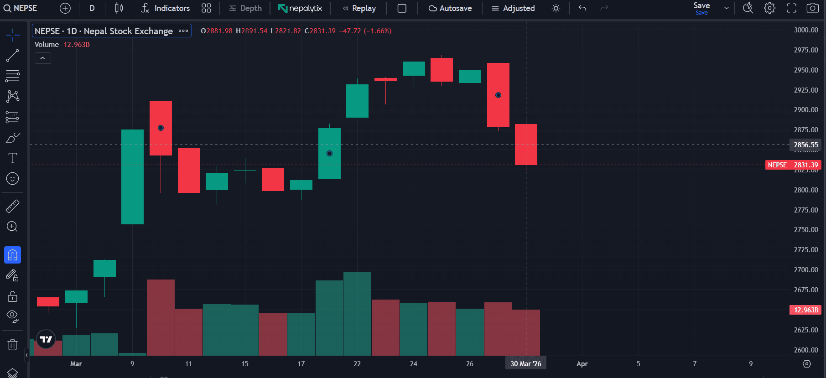Toggle lock all drawings
Viewport: 826px width, 378px height.
pos(12,297)
